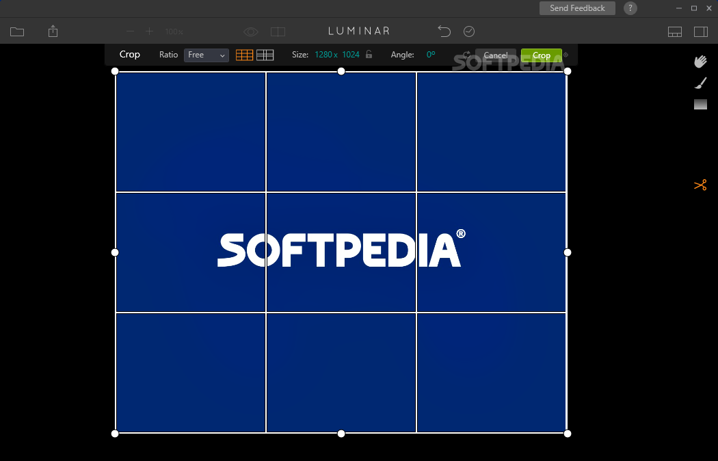Image resolution: width=718 pixels, height=461 pixels.
Task: Open image via the folder icon
Action: click(17, 31)
